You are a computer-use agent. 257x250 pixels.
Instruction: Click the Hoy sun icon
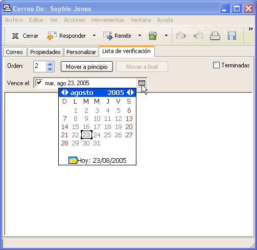point(73,160)
